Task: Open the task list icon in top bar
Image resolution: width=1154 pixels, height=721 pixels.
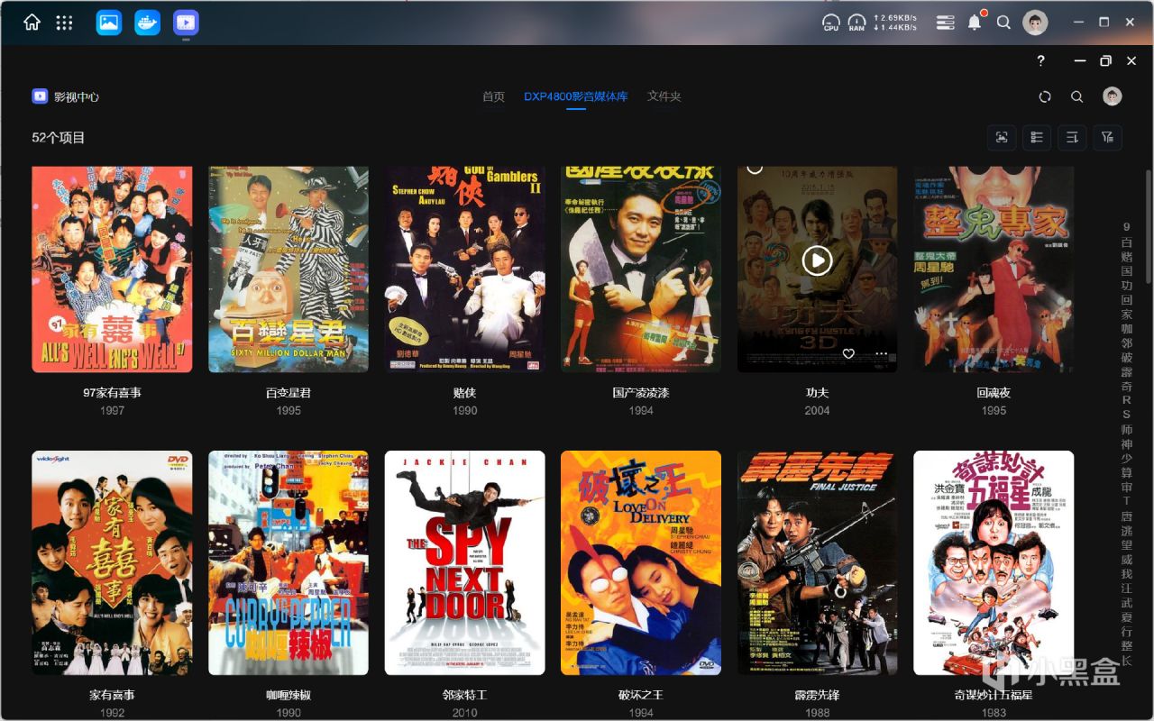Action: (x=945, y=23)
